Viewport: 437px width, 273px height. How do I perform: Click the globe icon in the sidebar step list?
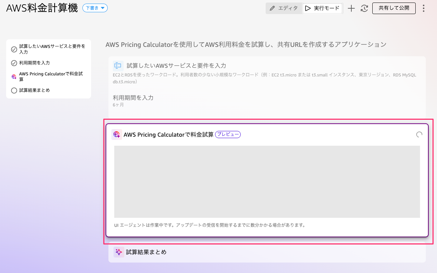tap(14, 76)
